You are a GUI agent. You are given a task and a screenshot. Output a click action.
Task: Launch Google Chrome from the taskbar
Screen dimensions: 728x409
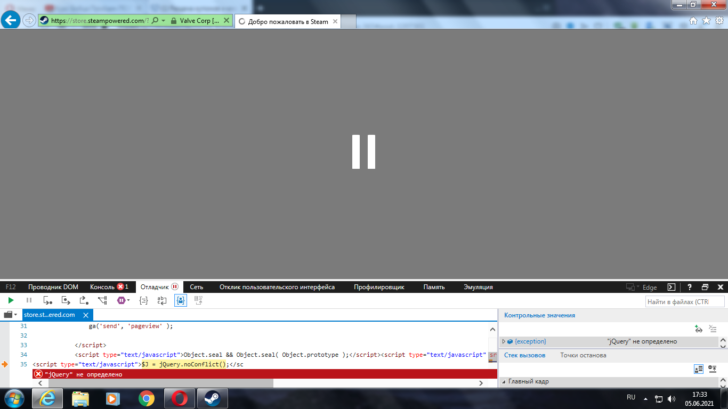(x=146, y=398)
